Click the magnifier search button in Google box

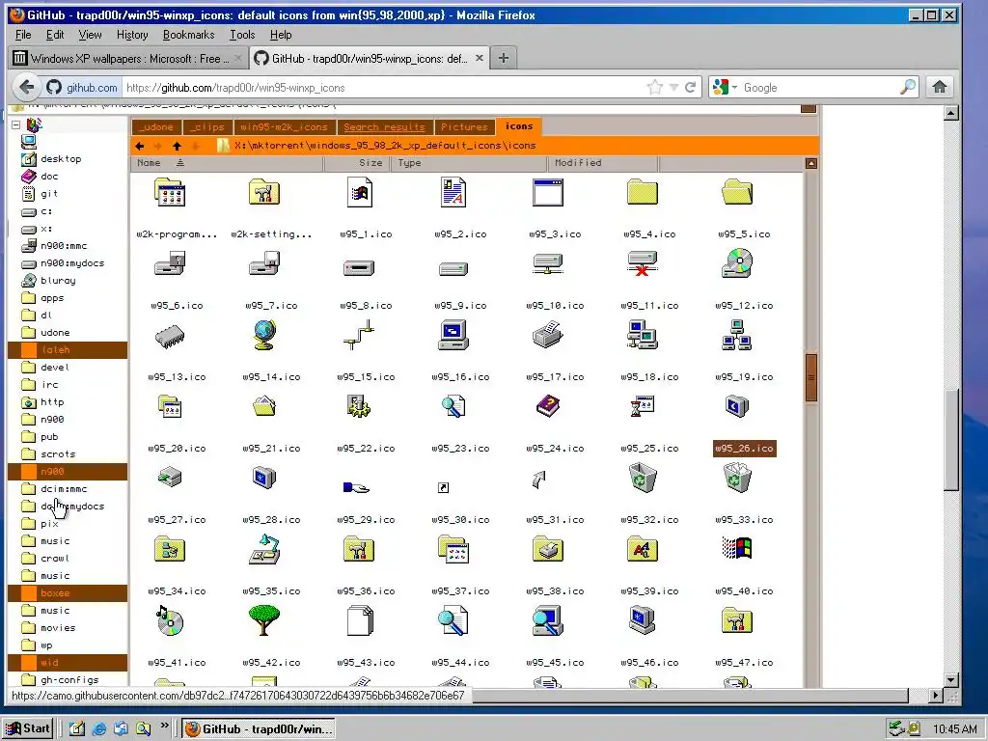[907, 87]
